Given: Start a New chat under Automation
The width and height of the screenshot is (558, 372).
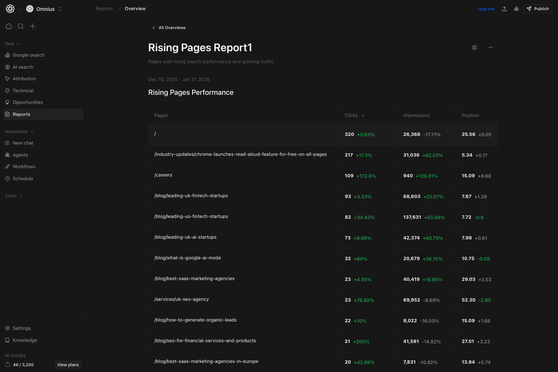Looking at the screenshot, I should click(x=23, y=143).
